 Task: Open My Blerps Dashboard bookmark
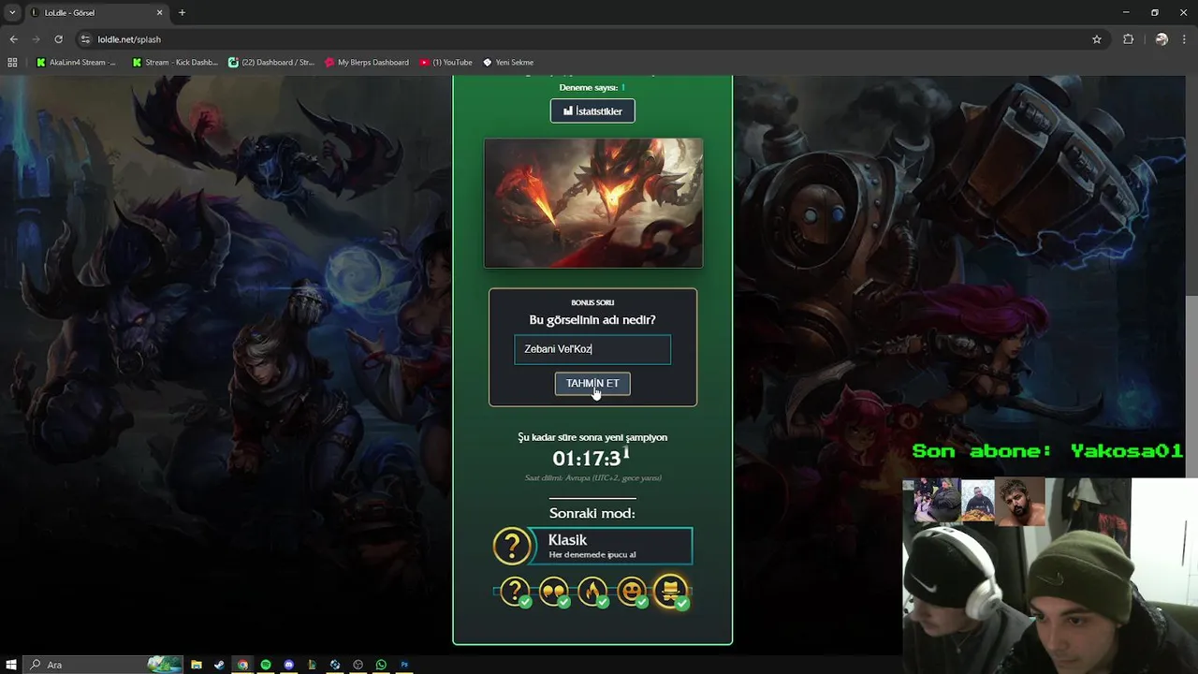(x=367, y=63)
